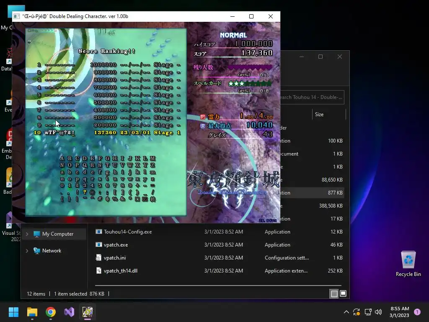Pick the digit 9 in the name grid

coord(130,185)
